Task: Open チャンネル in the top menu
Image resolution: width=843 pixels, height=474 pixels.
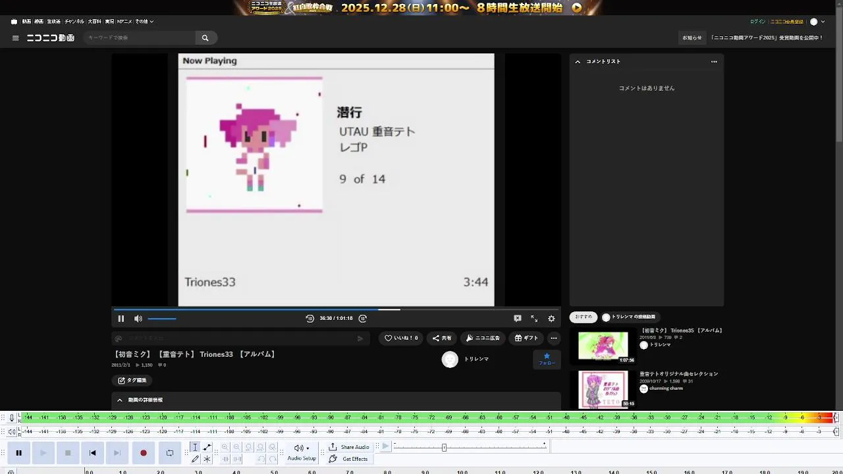Action: pyautogui.click(x=74, y=22)
